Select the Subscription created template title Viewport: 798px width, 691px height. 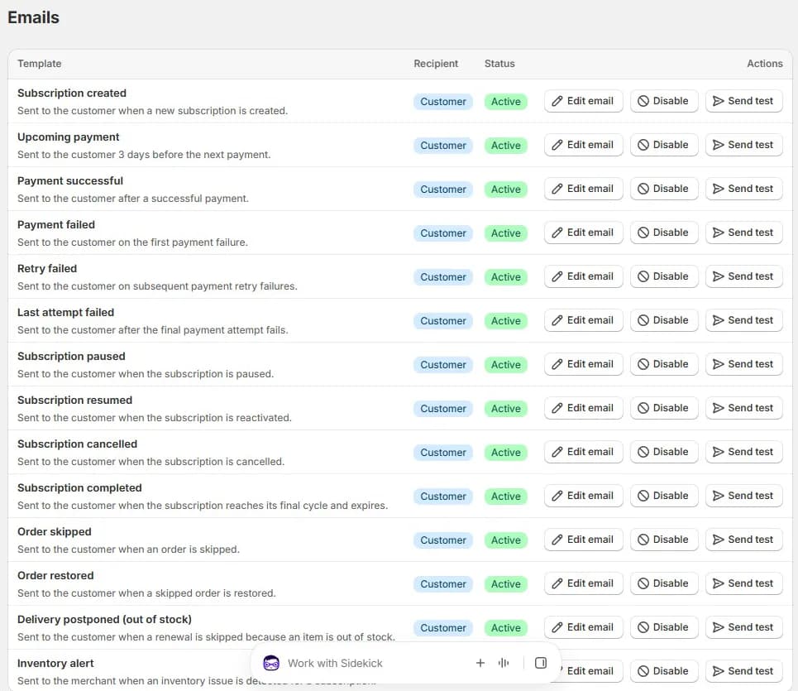point(72,94)
